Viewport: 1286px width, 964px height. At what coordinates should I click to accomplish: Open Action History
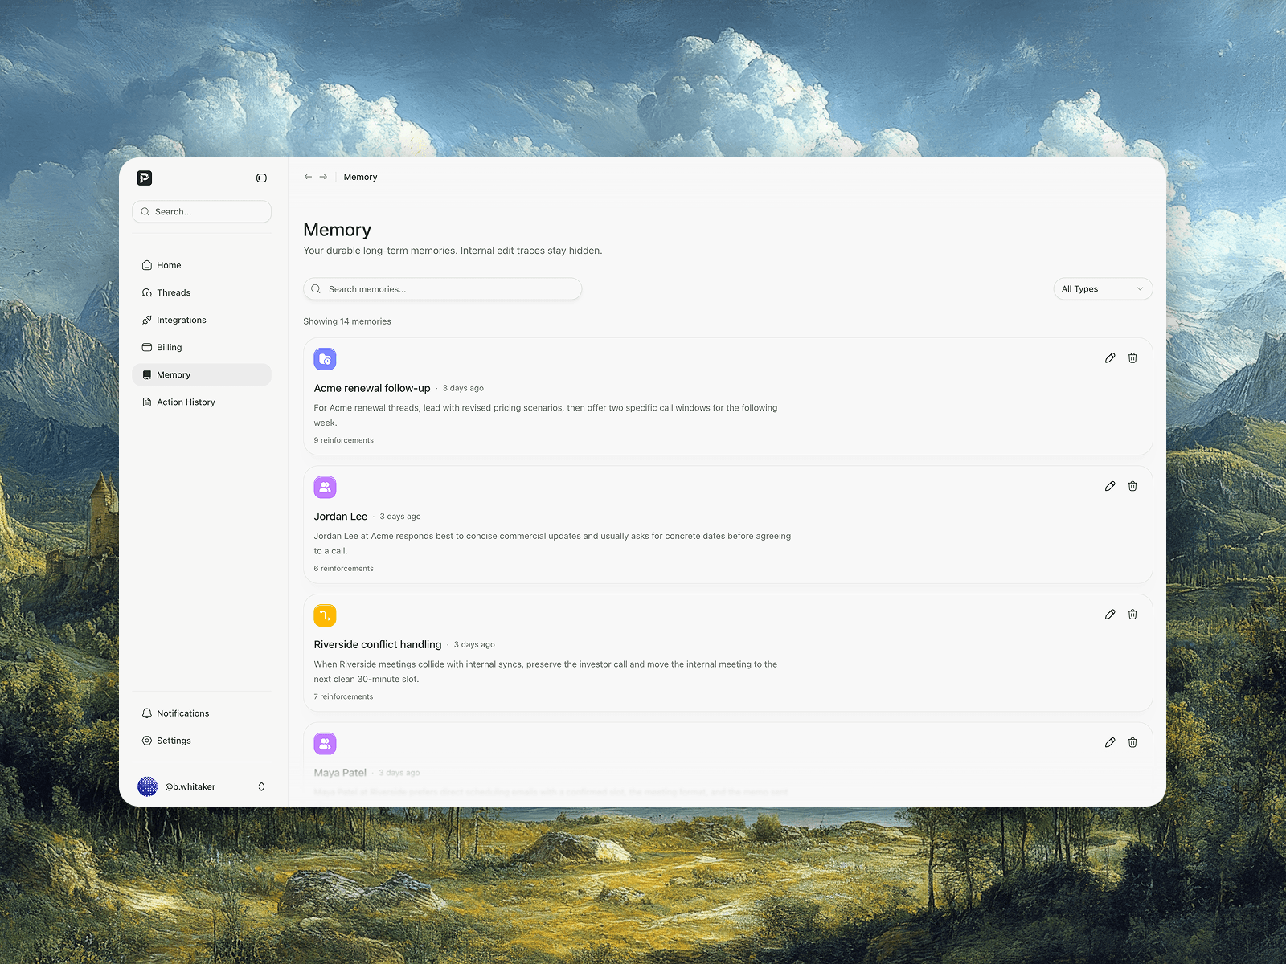click(202, 402)
